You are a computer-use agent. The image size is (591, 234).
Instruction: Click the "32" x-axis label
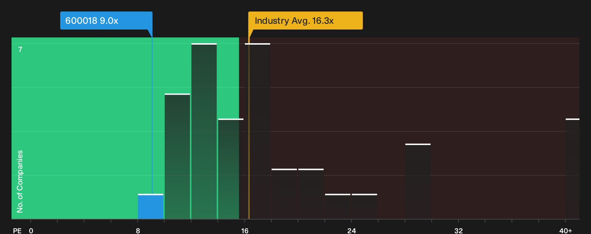pyautogui.click(x=458, y=231)
